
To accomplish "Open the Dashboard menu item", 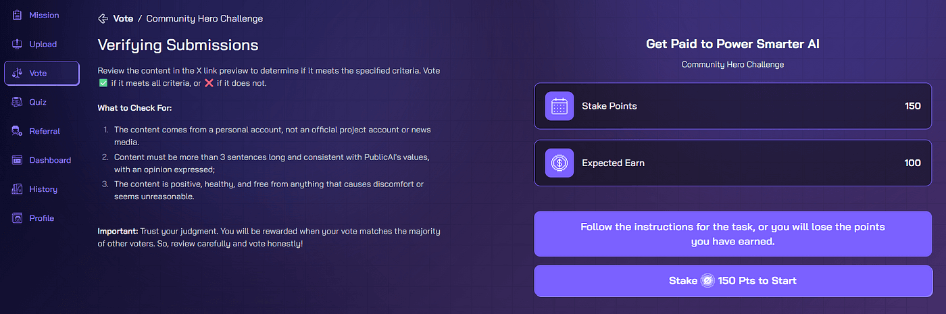I will pos(50,160).
